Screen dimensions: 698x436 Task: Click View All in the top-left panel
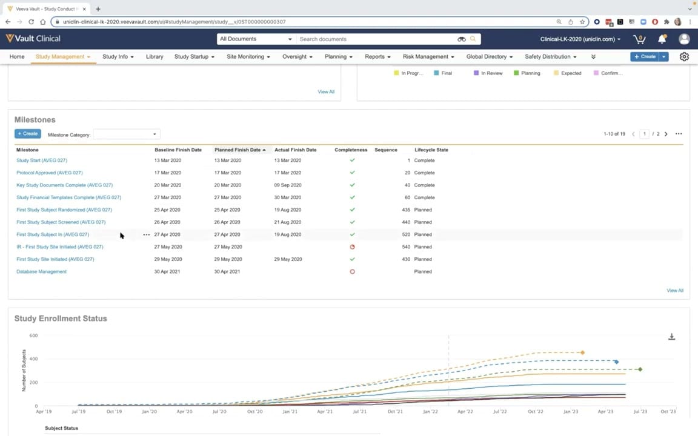pos(326,91)
